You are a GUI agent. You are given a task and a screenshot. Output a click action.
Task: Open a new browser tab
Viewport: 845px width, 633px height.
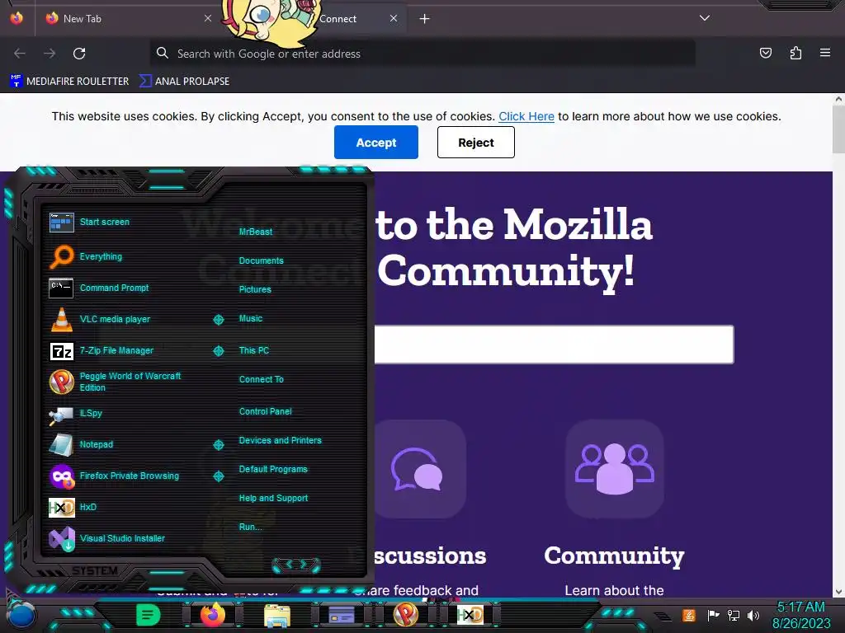point(425,19)
